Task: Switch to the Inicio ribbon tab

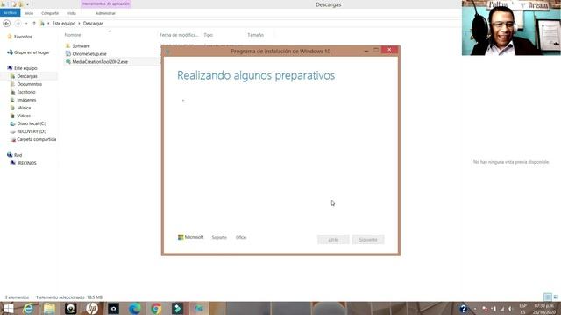Action: (29, 13)
